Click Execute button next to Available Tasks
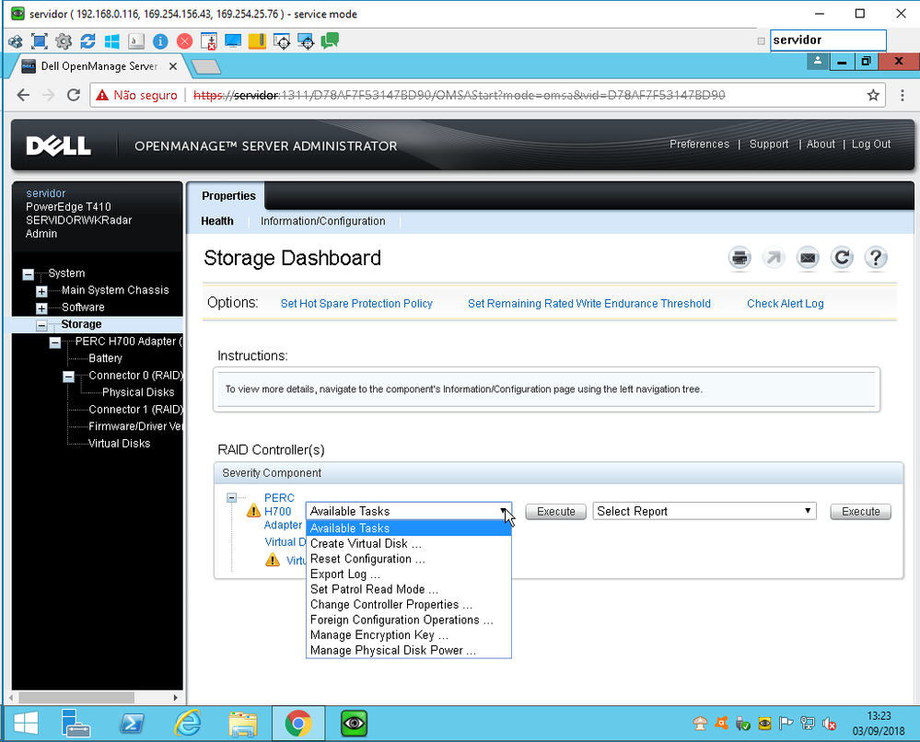 [555, 512]
